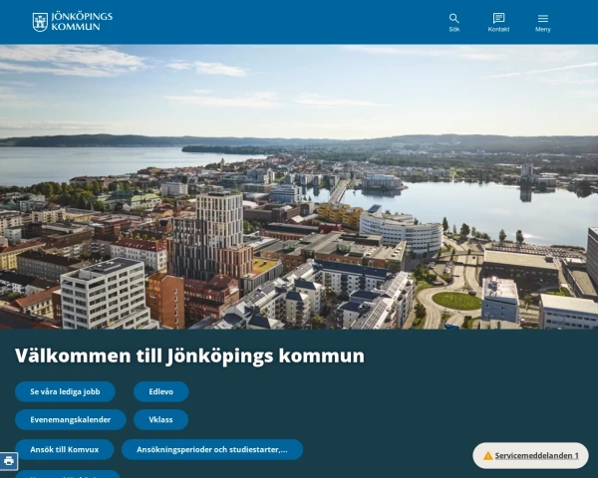The height and width of the screenshot is (478, 598).
Task: Open the Evenemangskalender button
Action: pos(71,419)
